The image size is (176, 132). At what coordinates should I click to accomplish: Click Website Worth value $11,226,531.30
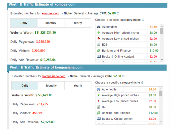[x=45, y=32]
